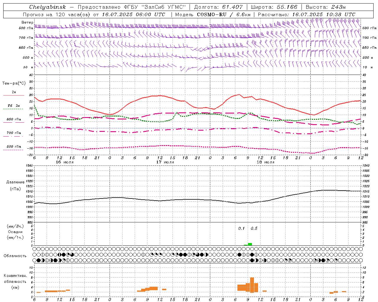The width and height of the screenshot is (378, 302).
Task: Click the dashed line sample under 'Td 2м'
Action: pyautogui.click(x=13, y=109)
